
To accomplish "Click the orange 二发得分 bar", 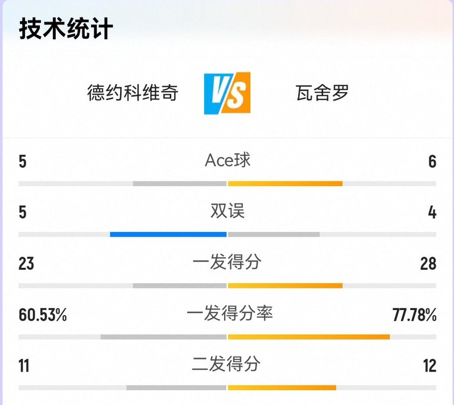I will click(282, 388).
